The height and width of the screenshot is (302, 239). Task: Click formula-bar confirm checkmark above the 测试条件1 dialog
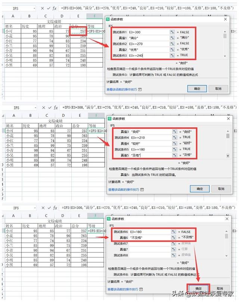point(49,8)
